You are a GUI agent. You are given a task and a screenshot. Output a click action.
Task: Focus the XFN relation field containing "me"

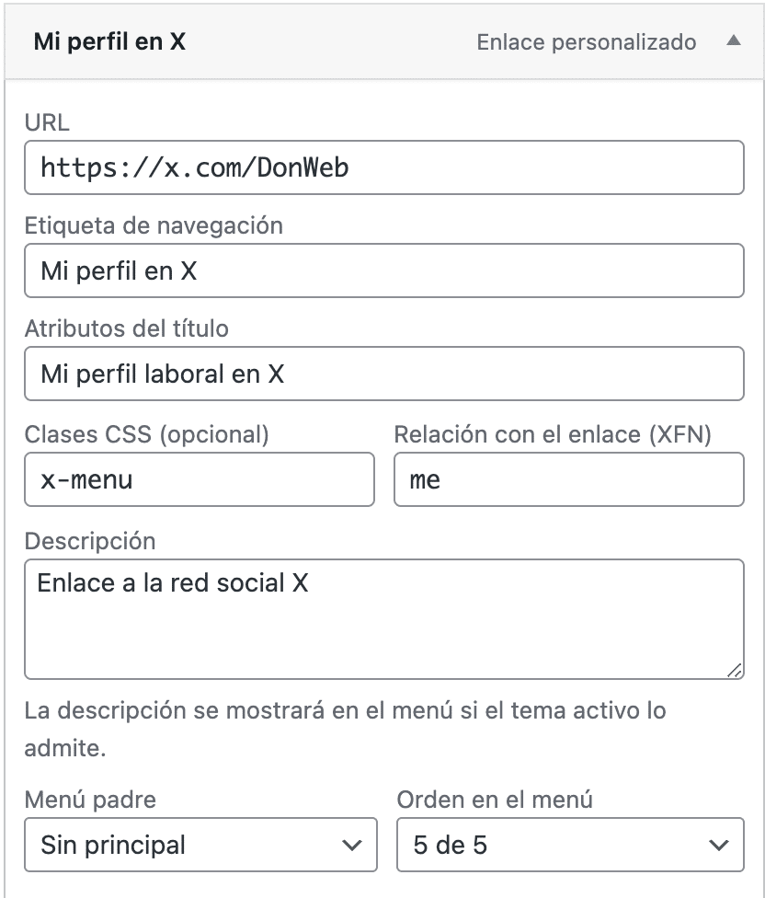pyautogui.click(x=568, y=479)
